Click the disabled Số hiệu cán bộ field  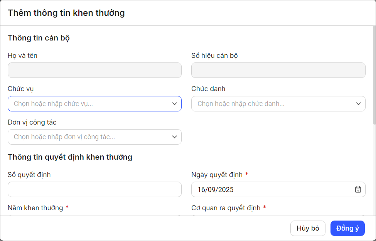tap(278, 71)
